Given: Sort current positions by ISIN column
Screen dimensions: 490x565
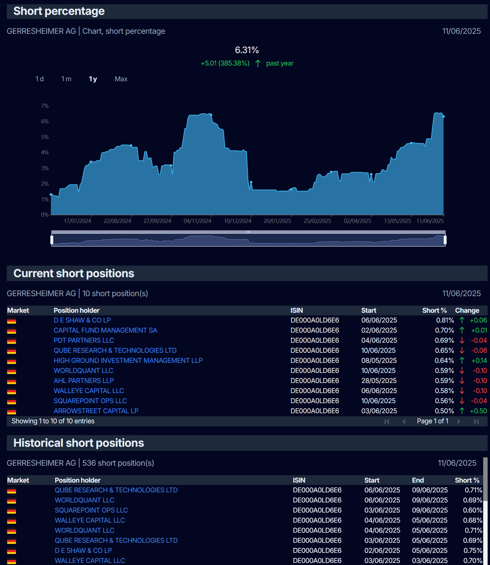Looking at the screenshot, I should 297,310.
